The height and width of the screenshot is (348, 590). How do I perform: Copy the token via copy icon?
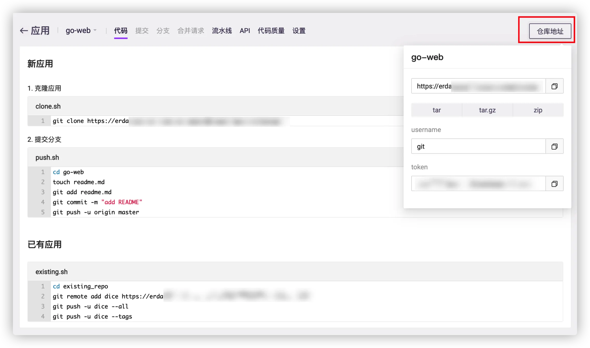(554, 184)
